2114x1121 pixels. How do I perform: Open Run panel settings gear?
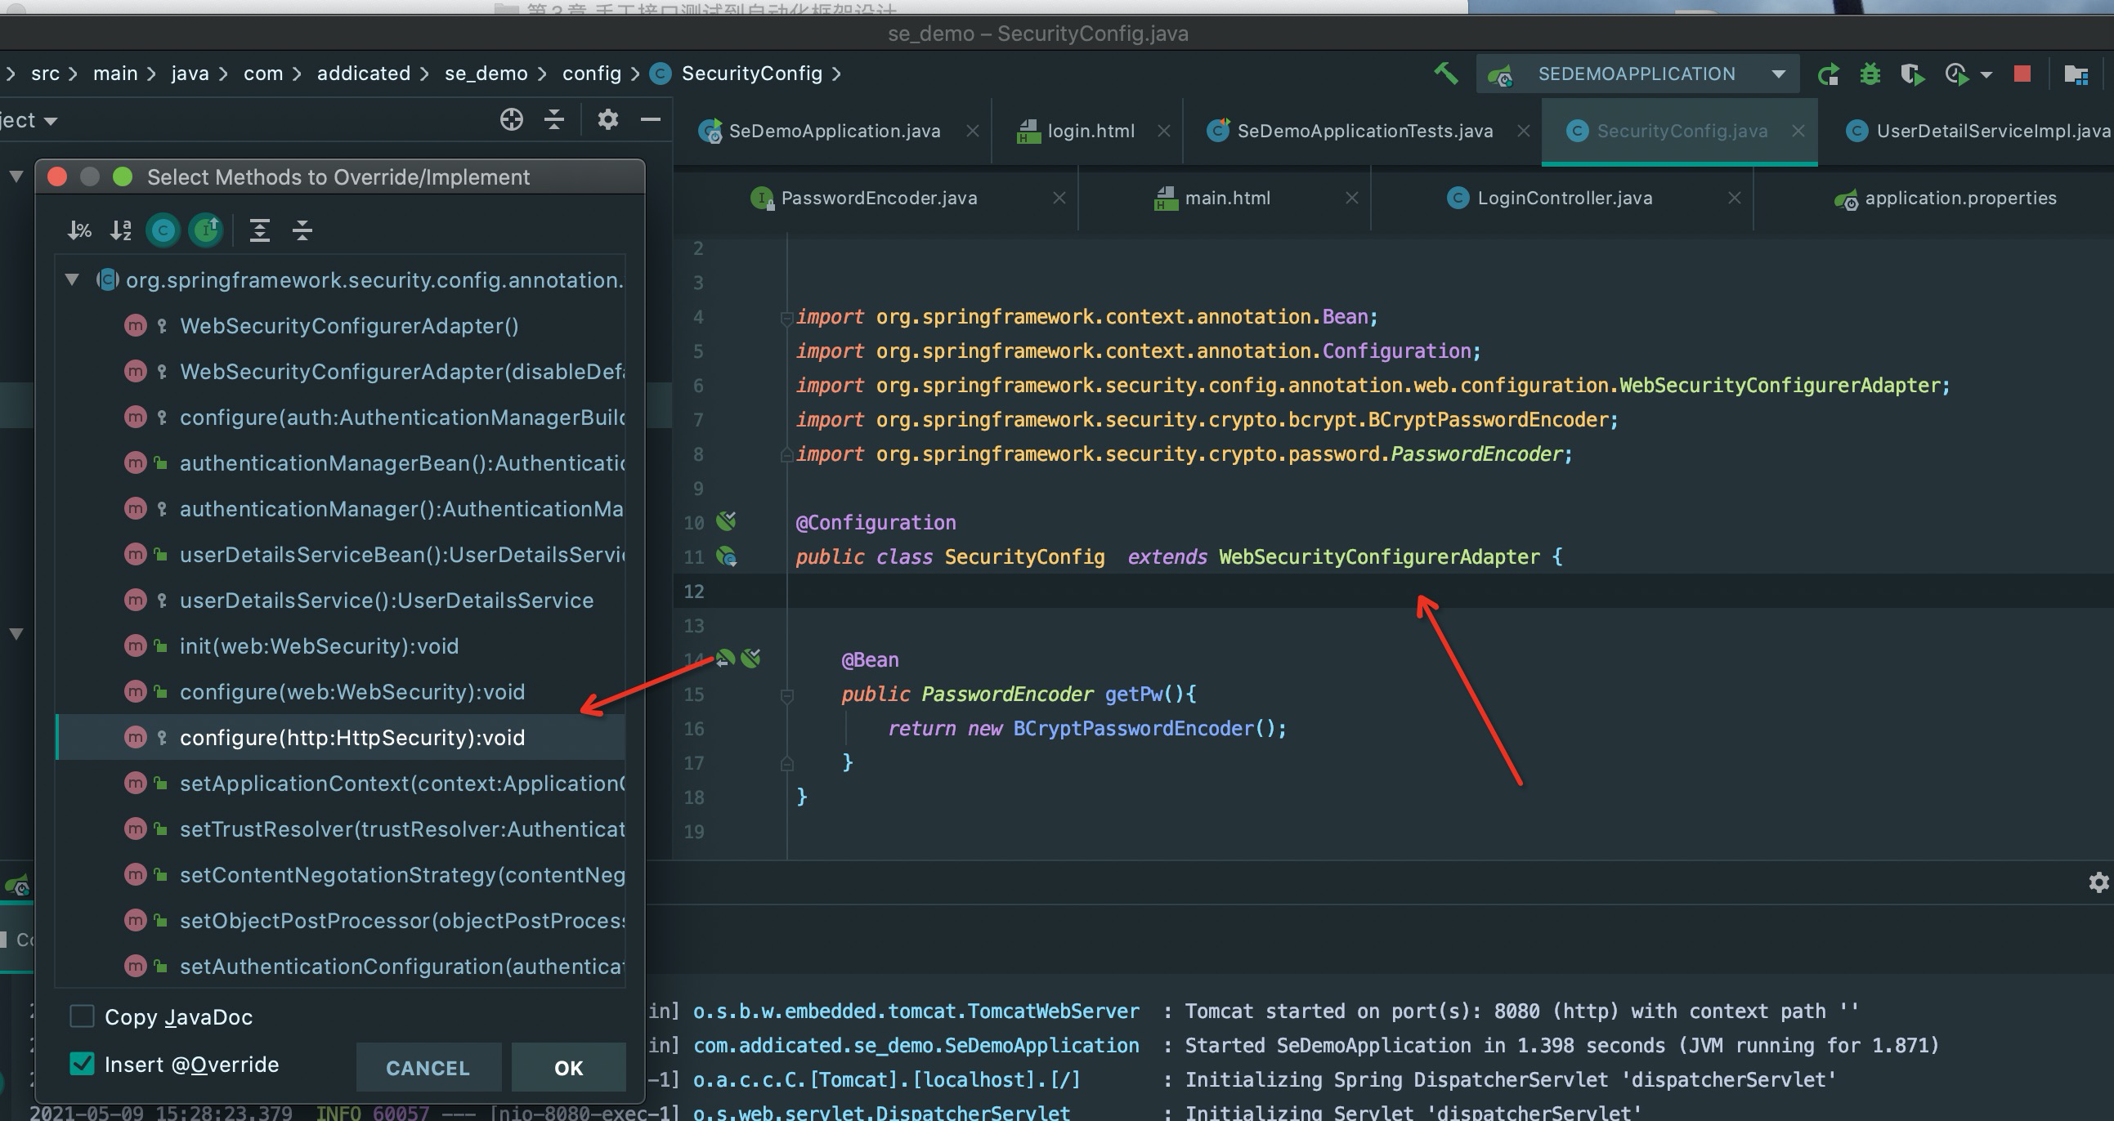click(x=2098, y=882)
